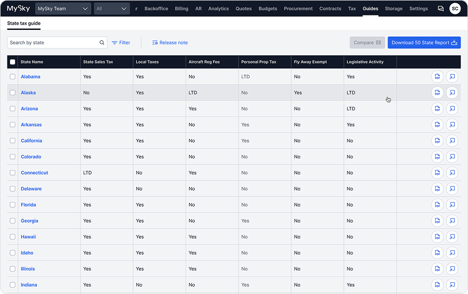Open Hawaii guide external link icon

tap(452, 236)
